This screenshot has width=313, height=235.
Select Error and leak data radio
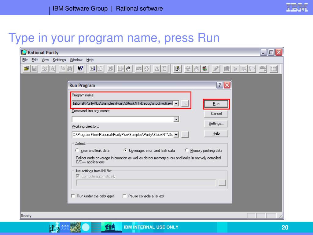77,150
